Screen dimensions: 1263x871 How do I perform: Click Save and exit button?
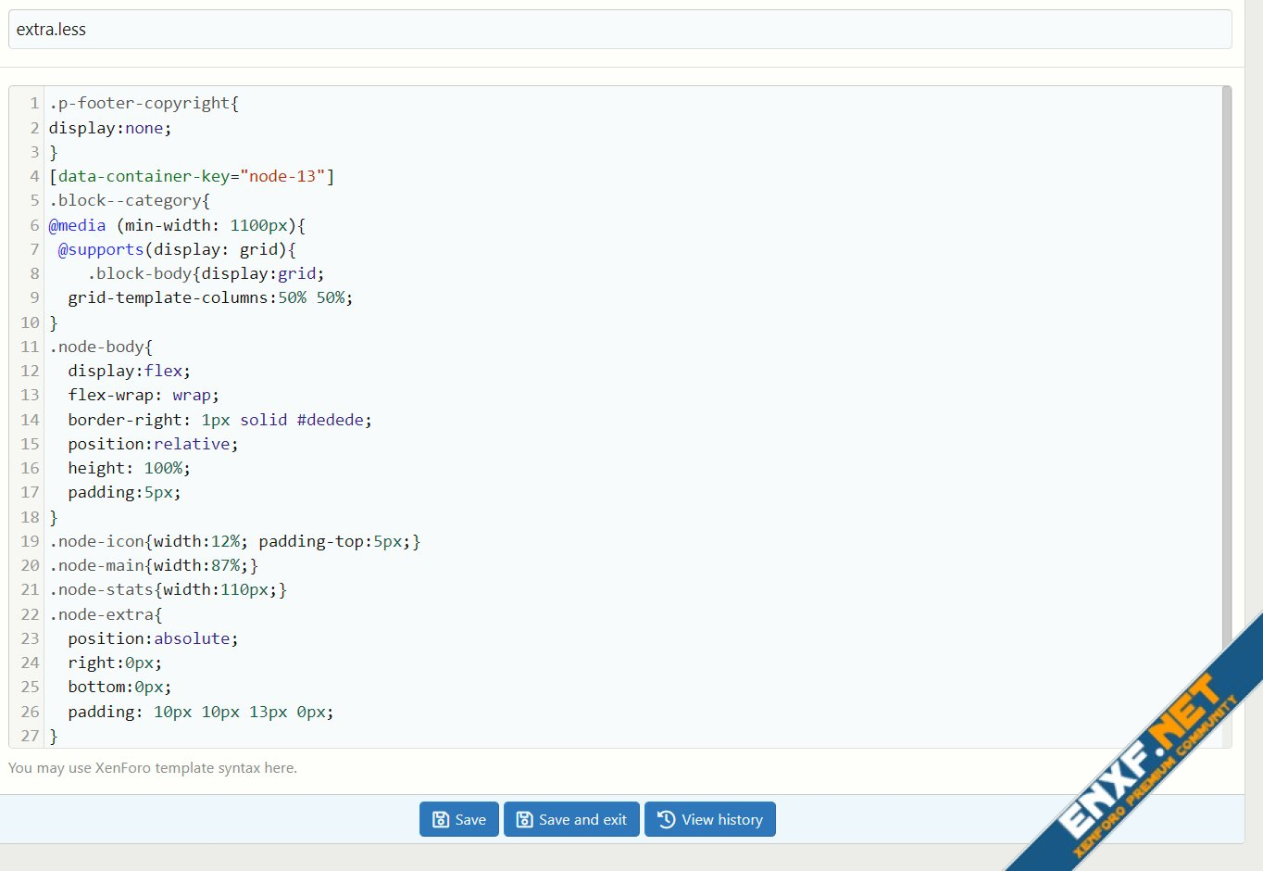571,819
